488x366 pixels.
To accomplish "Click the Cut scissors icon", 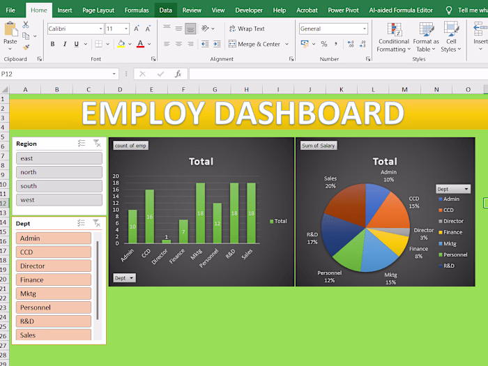I will pos(26,24).
